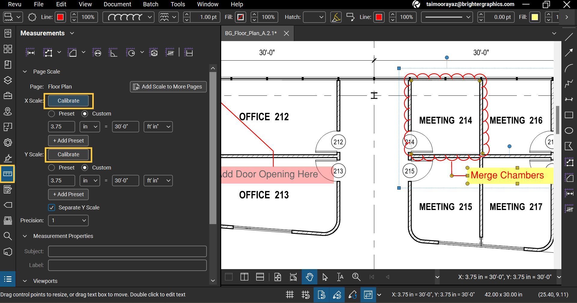Image resolution: width=577 pixels, height=303 pixels.
Task: Check the Separate Y Scale checkbox
Action: (51, 208)
